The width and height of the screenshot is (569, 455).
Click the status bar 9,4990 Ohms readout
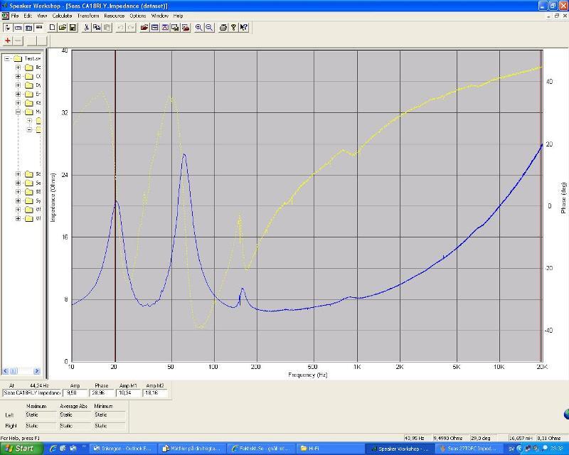[x=450, y=439]
